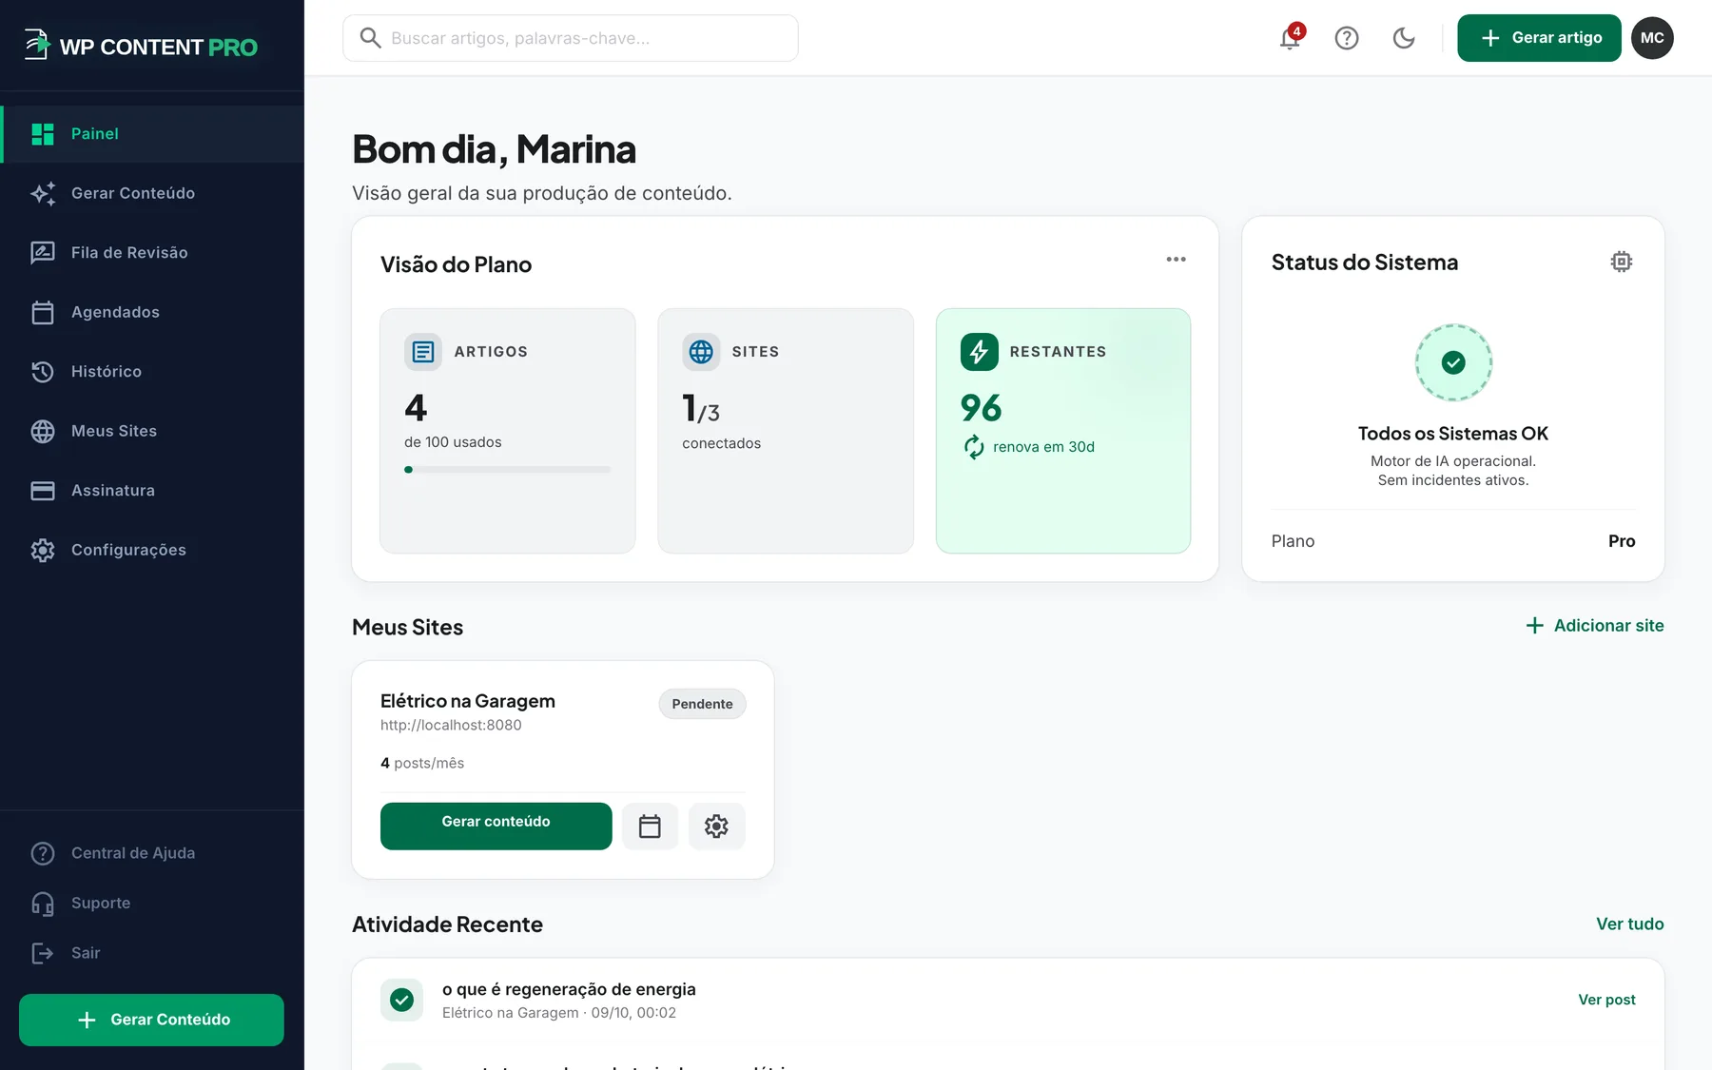Viewport: 1712px width, 1070px height.
Task: Click the 'renova em 30d' text
Action: [1043, 447]
